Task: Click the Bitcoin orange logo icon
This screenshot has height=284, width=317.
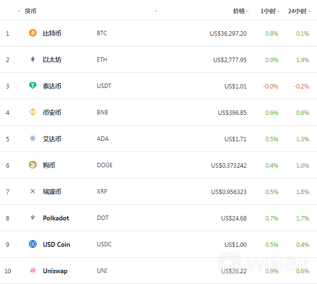Action: coord(33,33)
